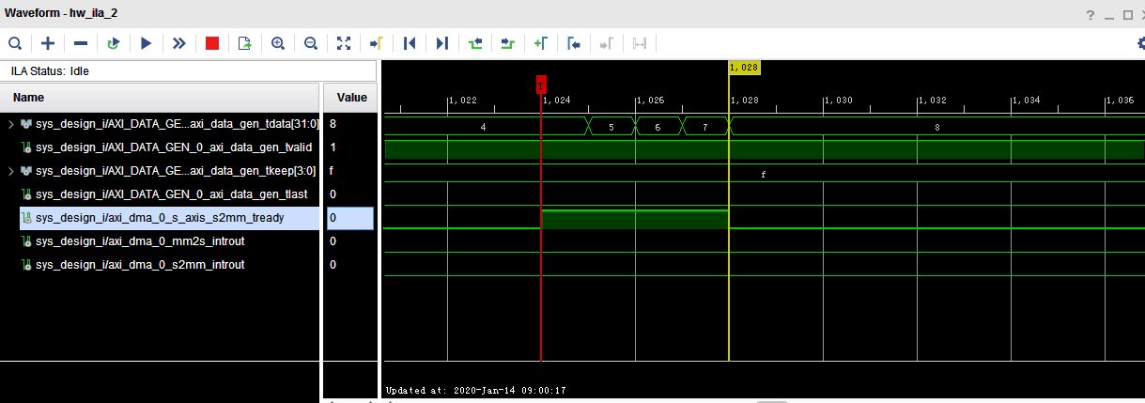Go to previous marker icon
Viewport: 1145px width, 403px height.
574,43
